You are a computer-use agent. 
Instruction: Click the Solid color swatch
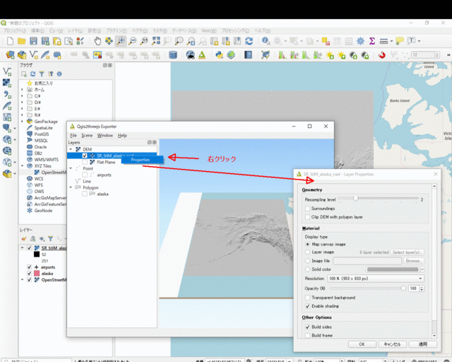coord(393,269)
